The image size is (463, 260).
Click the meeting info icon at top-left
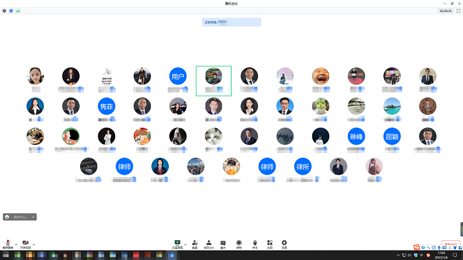click(4, 11)
